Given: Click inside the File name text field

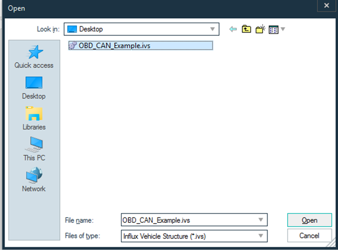Looking at the screenshot, I should [187, 220].
